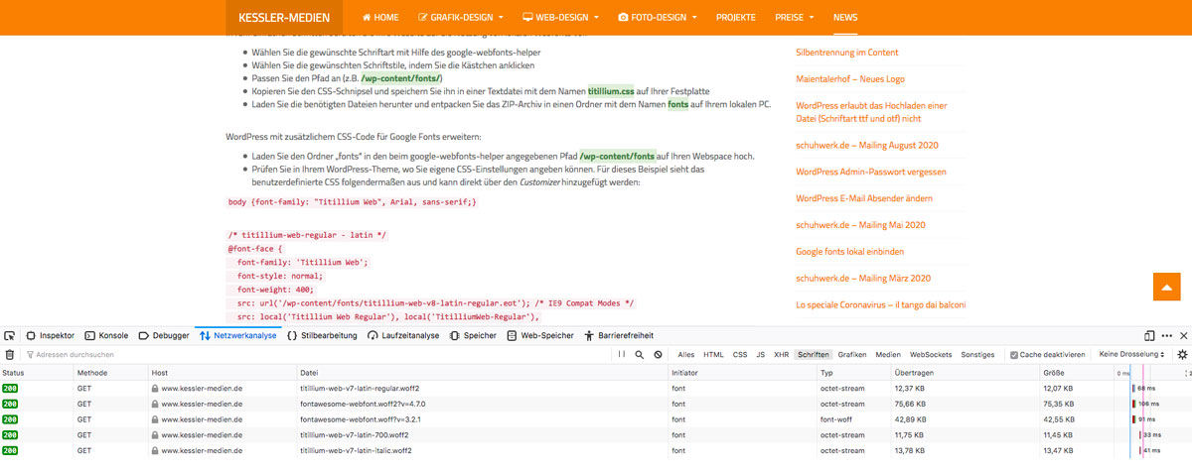The width and height of the screenshot is (1192, 471).
Task: Click the orange scroll-to-top arrow
Action: pyautogui.click(x=1165, y=286)
